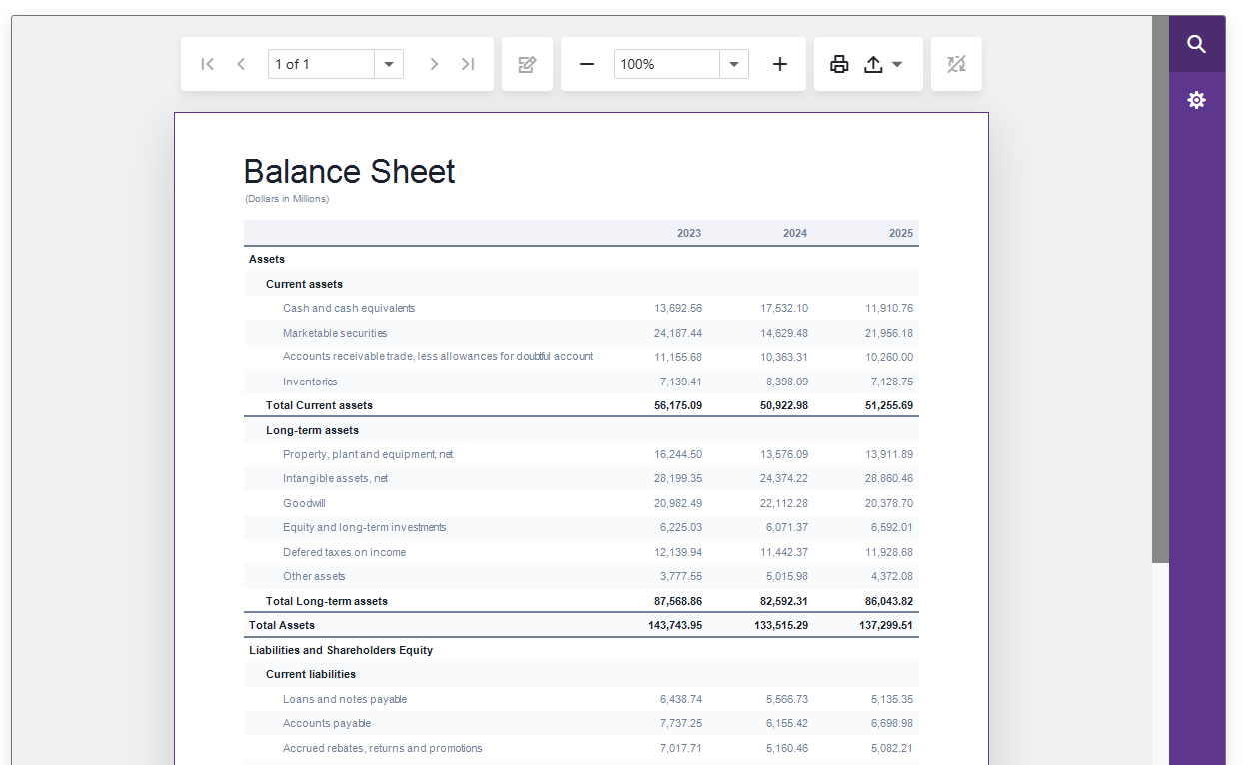Viewport: 1243px width, 765px height.
Task: Expand zoom level dropdown
Action: coord(734,64)
